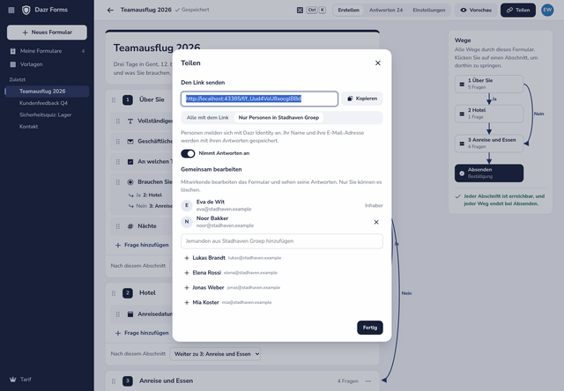564x391 pixels.
Task: Click the Neues Formular button
Action: click(47, 33)
